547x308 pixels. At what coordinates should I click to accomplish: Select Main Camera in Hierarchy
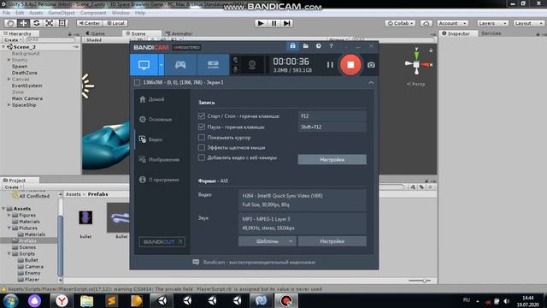click(27, 98)
